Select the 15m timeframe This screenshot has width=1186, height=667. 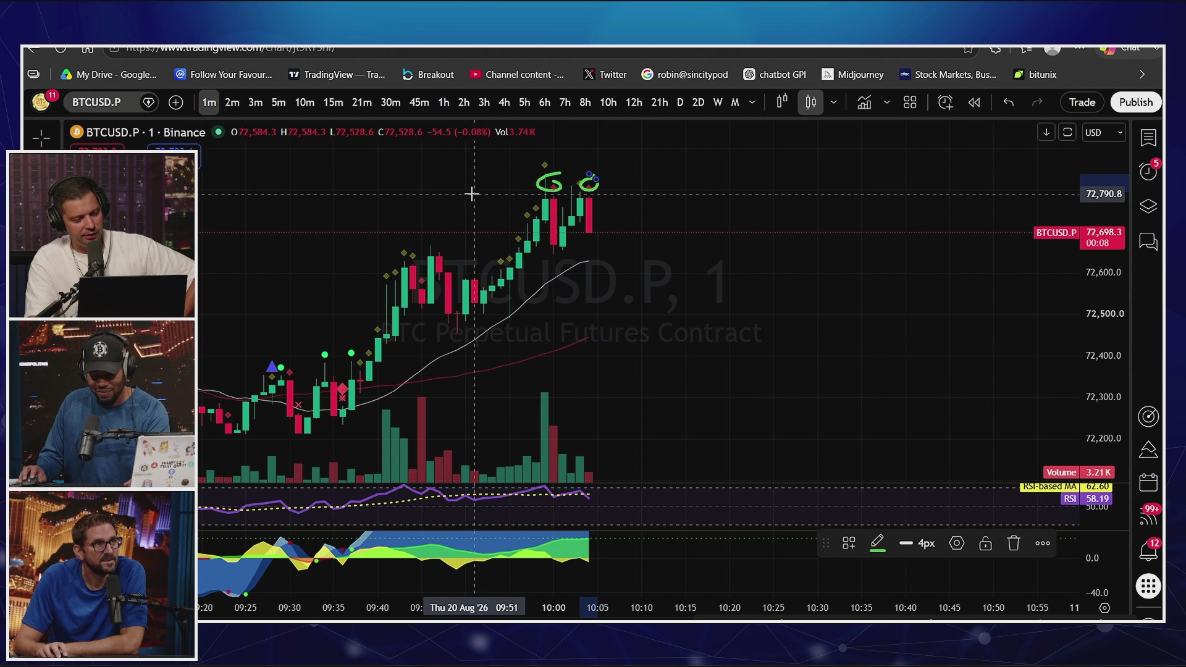[333, 103]
